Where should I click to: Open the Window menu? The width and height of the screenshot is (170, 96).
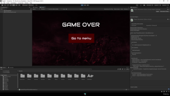coord(27,3)
